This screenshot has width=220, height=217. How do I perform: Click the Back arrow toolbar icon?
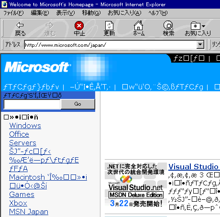20,25
